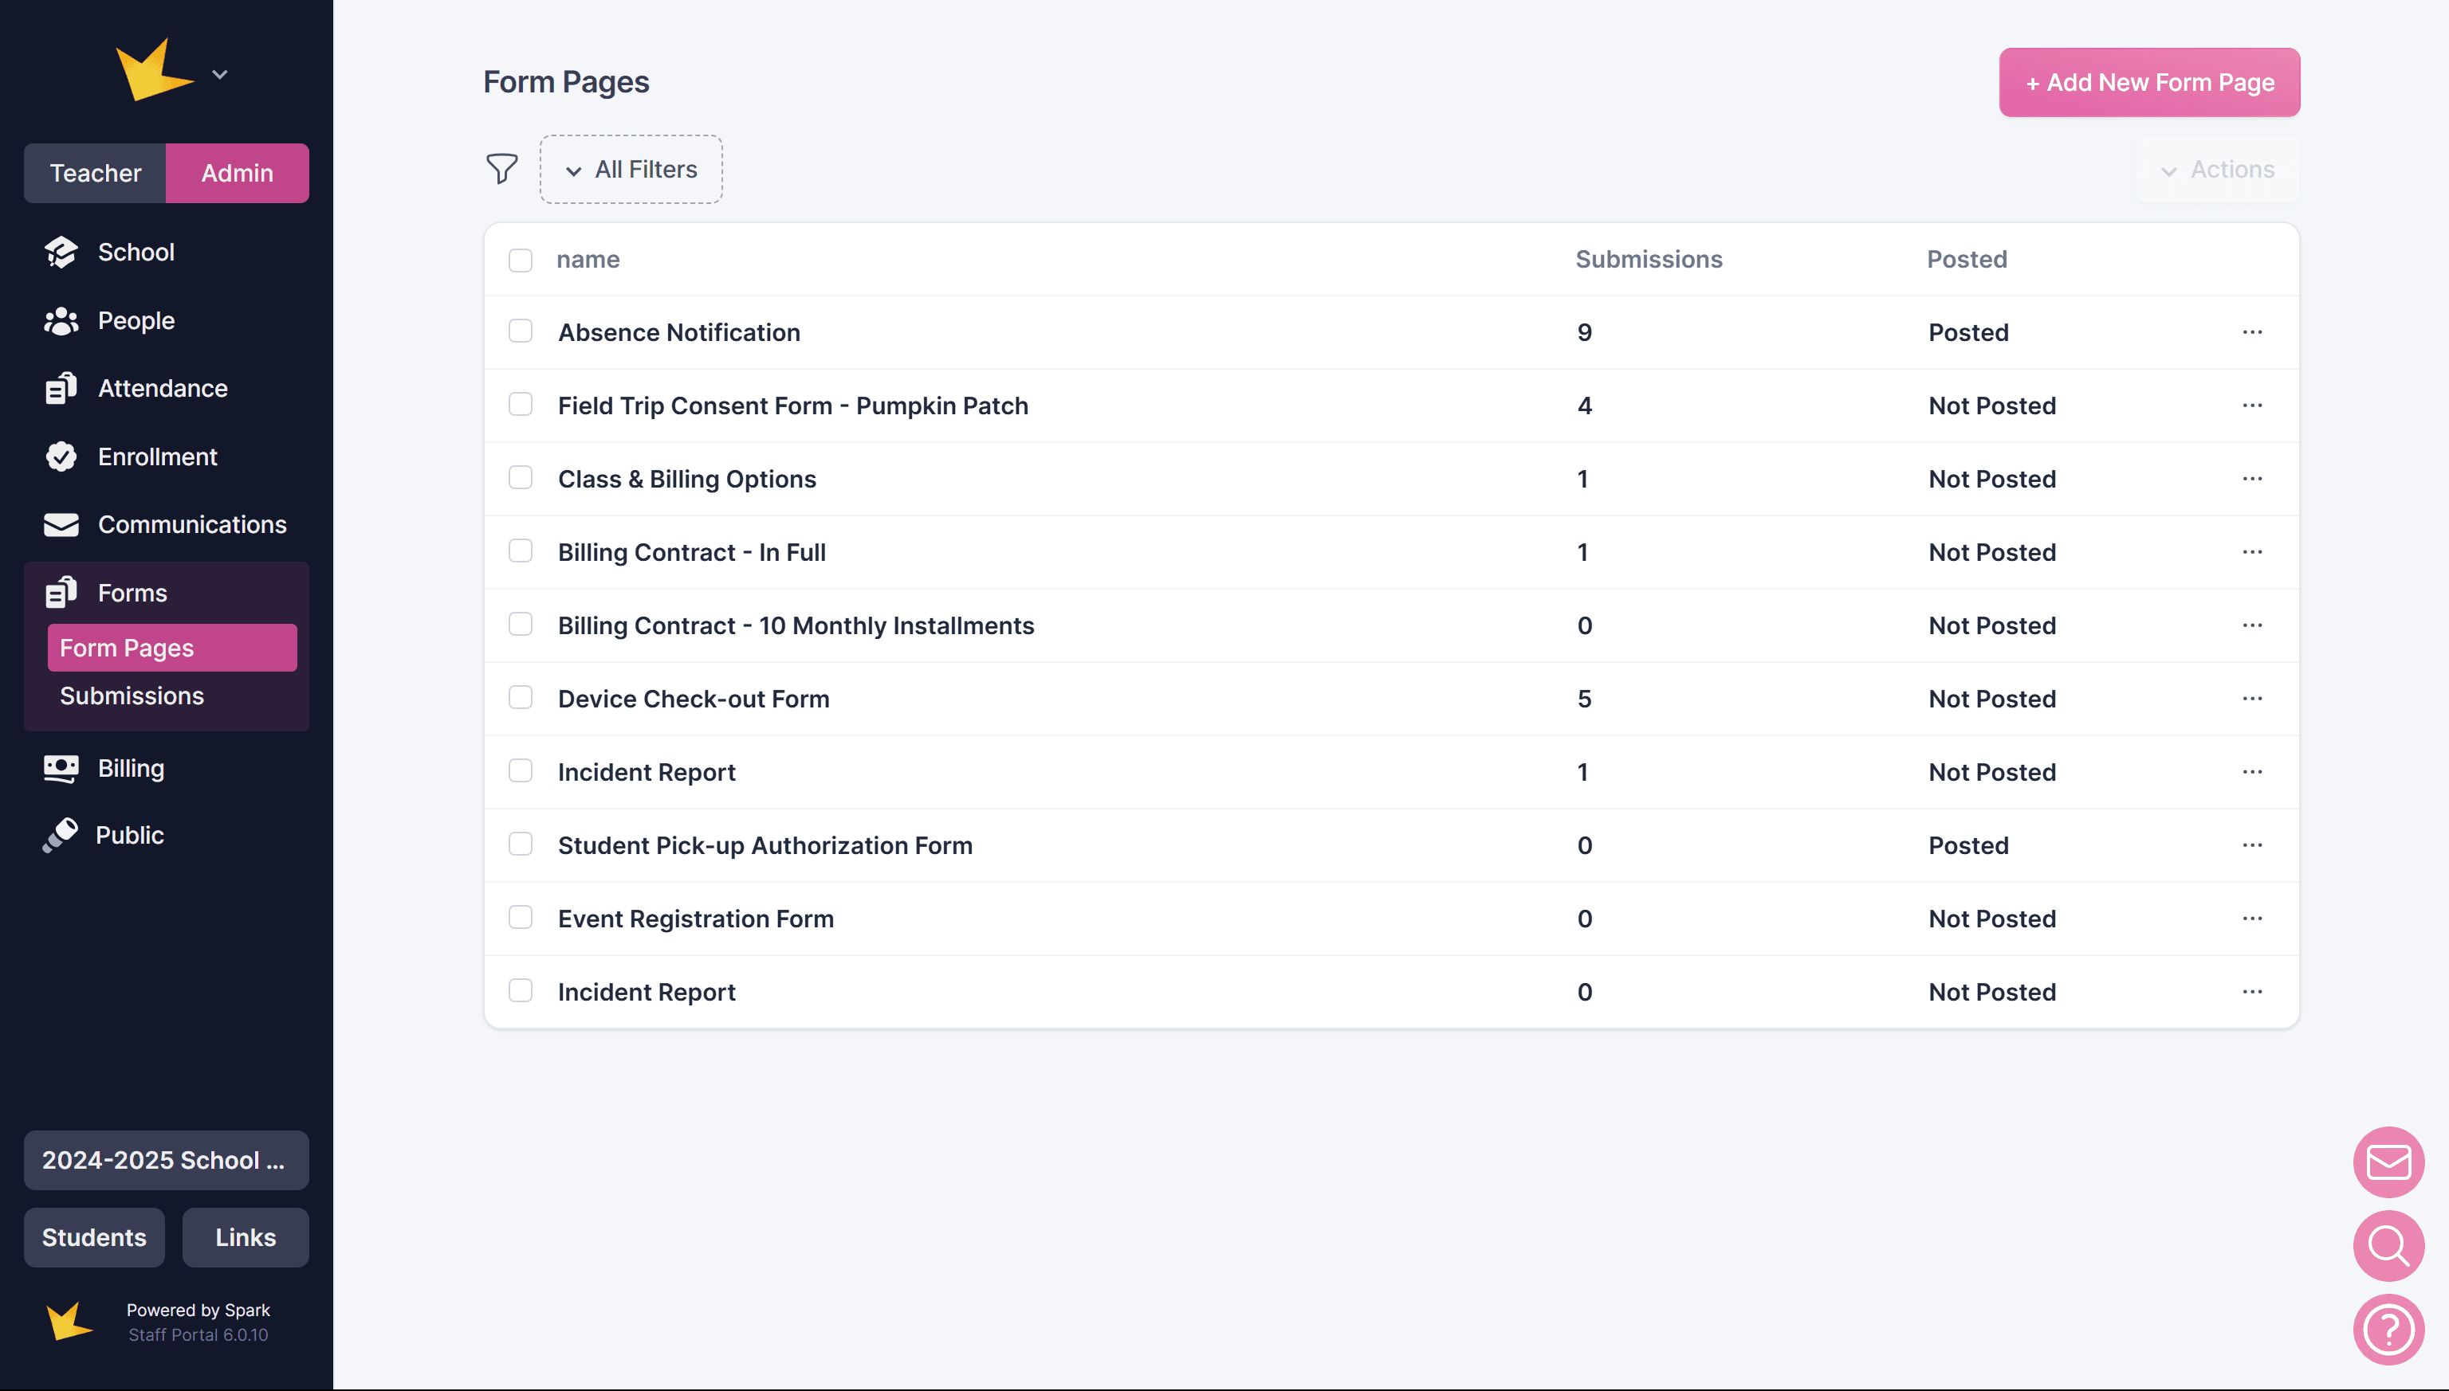
Task: Switch to the Teacher tab
Action: click(x=96, y=173)
